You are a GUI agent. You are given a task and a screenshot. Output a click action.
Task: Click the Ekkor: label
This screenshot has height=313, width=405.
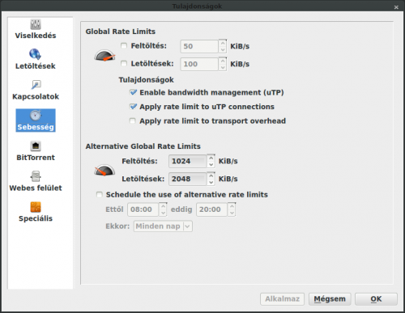[117, 226]
